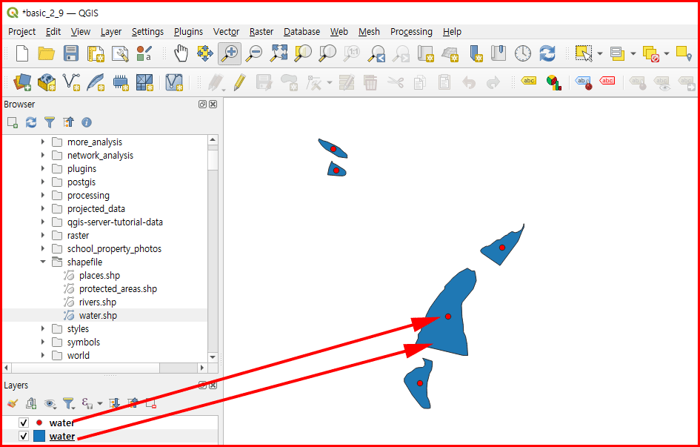Activate the Zoom In tool
Viewport: 700px width, 447px height.
point(230,53)
